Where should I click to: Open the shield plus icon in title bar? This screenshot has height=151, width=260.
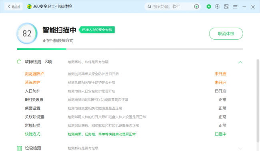[x=217, y=7]
